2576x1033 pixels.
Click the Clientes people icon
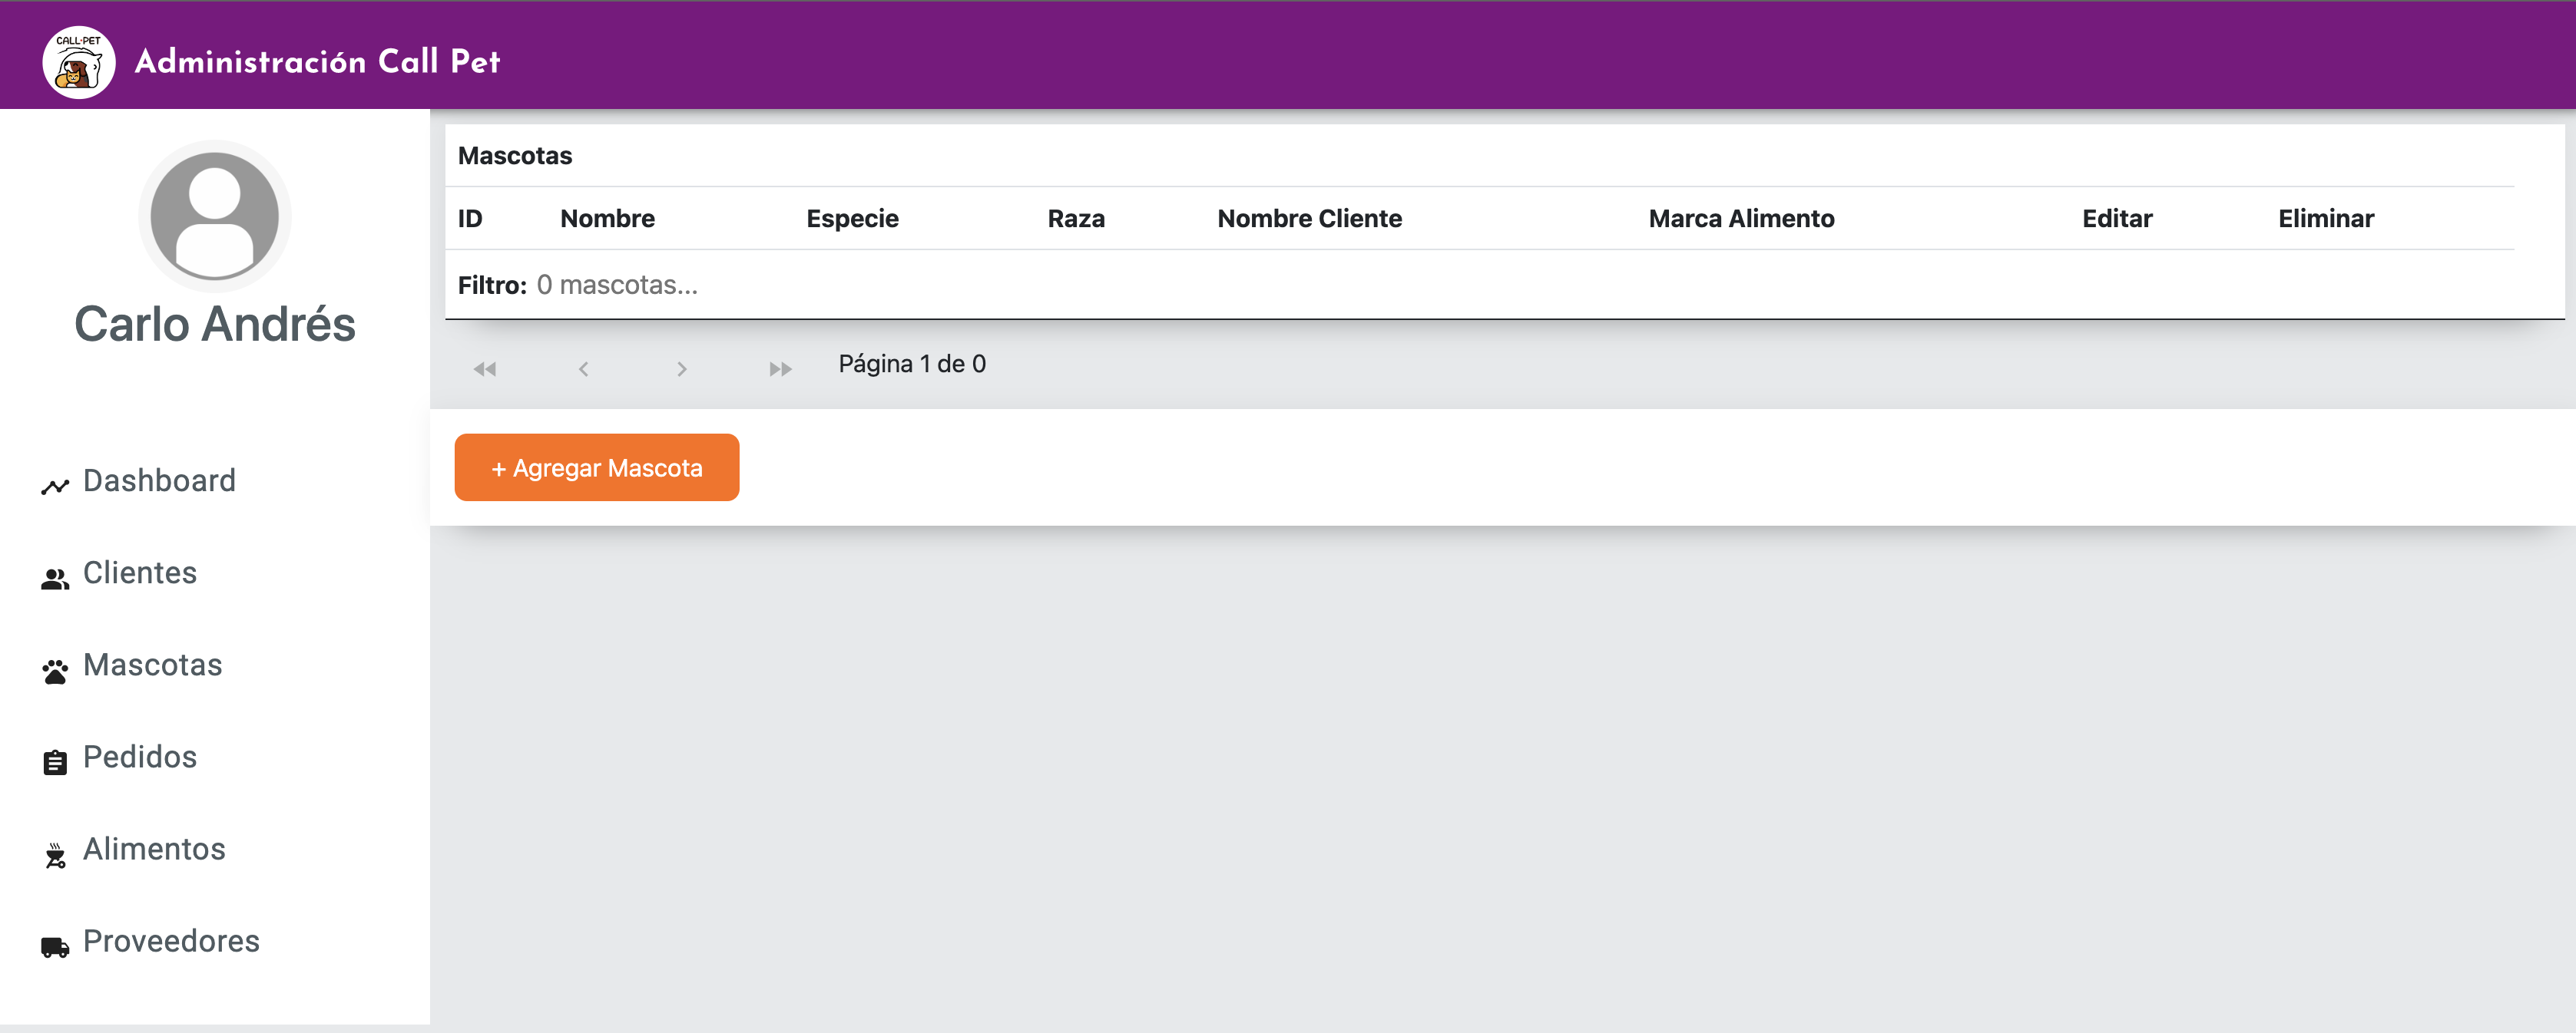point(55,579)
